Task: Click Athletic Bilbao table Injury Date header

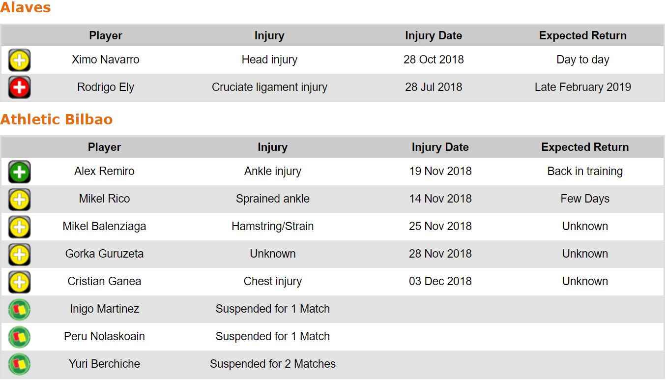Action: coord(440,147)
